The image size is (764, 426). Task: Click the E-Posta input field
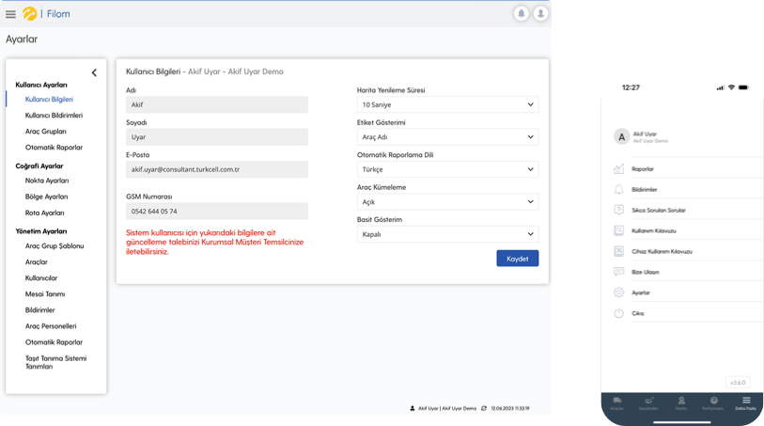[216, 169]
